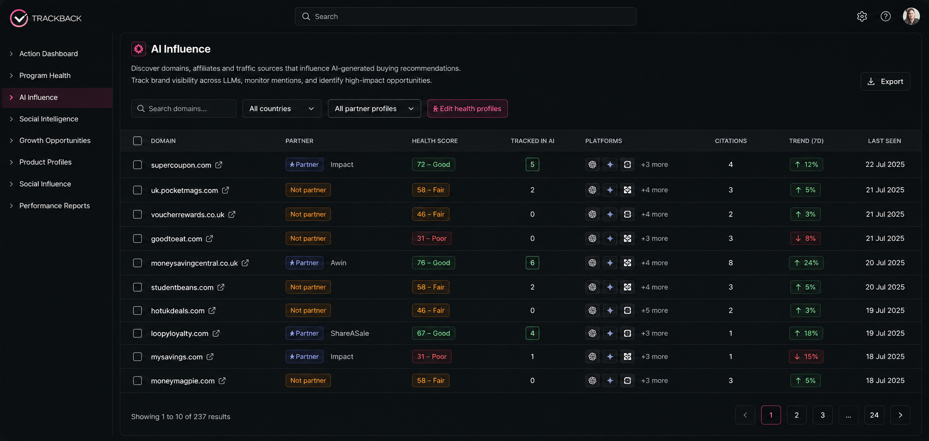Open the user profile avatar

[x=911, y=16]
